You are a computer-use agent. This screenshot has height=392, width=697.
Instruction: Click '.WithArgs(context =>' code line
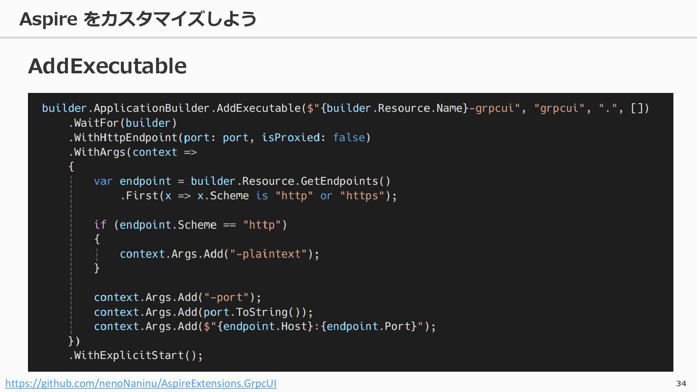133,152
